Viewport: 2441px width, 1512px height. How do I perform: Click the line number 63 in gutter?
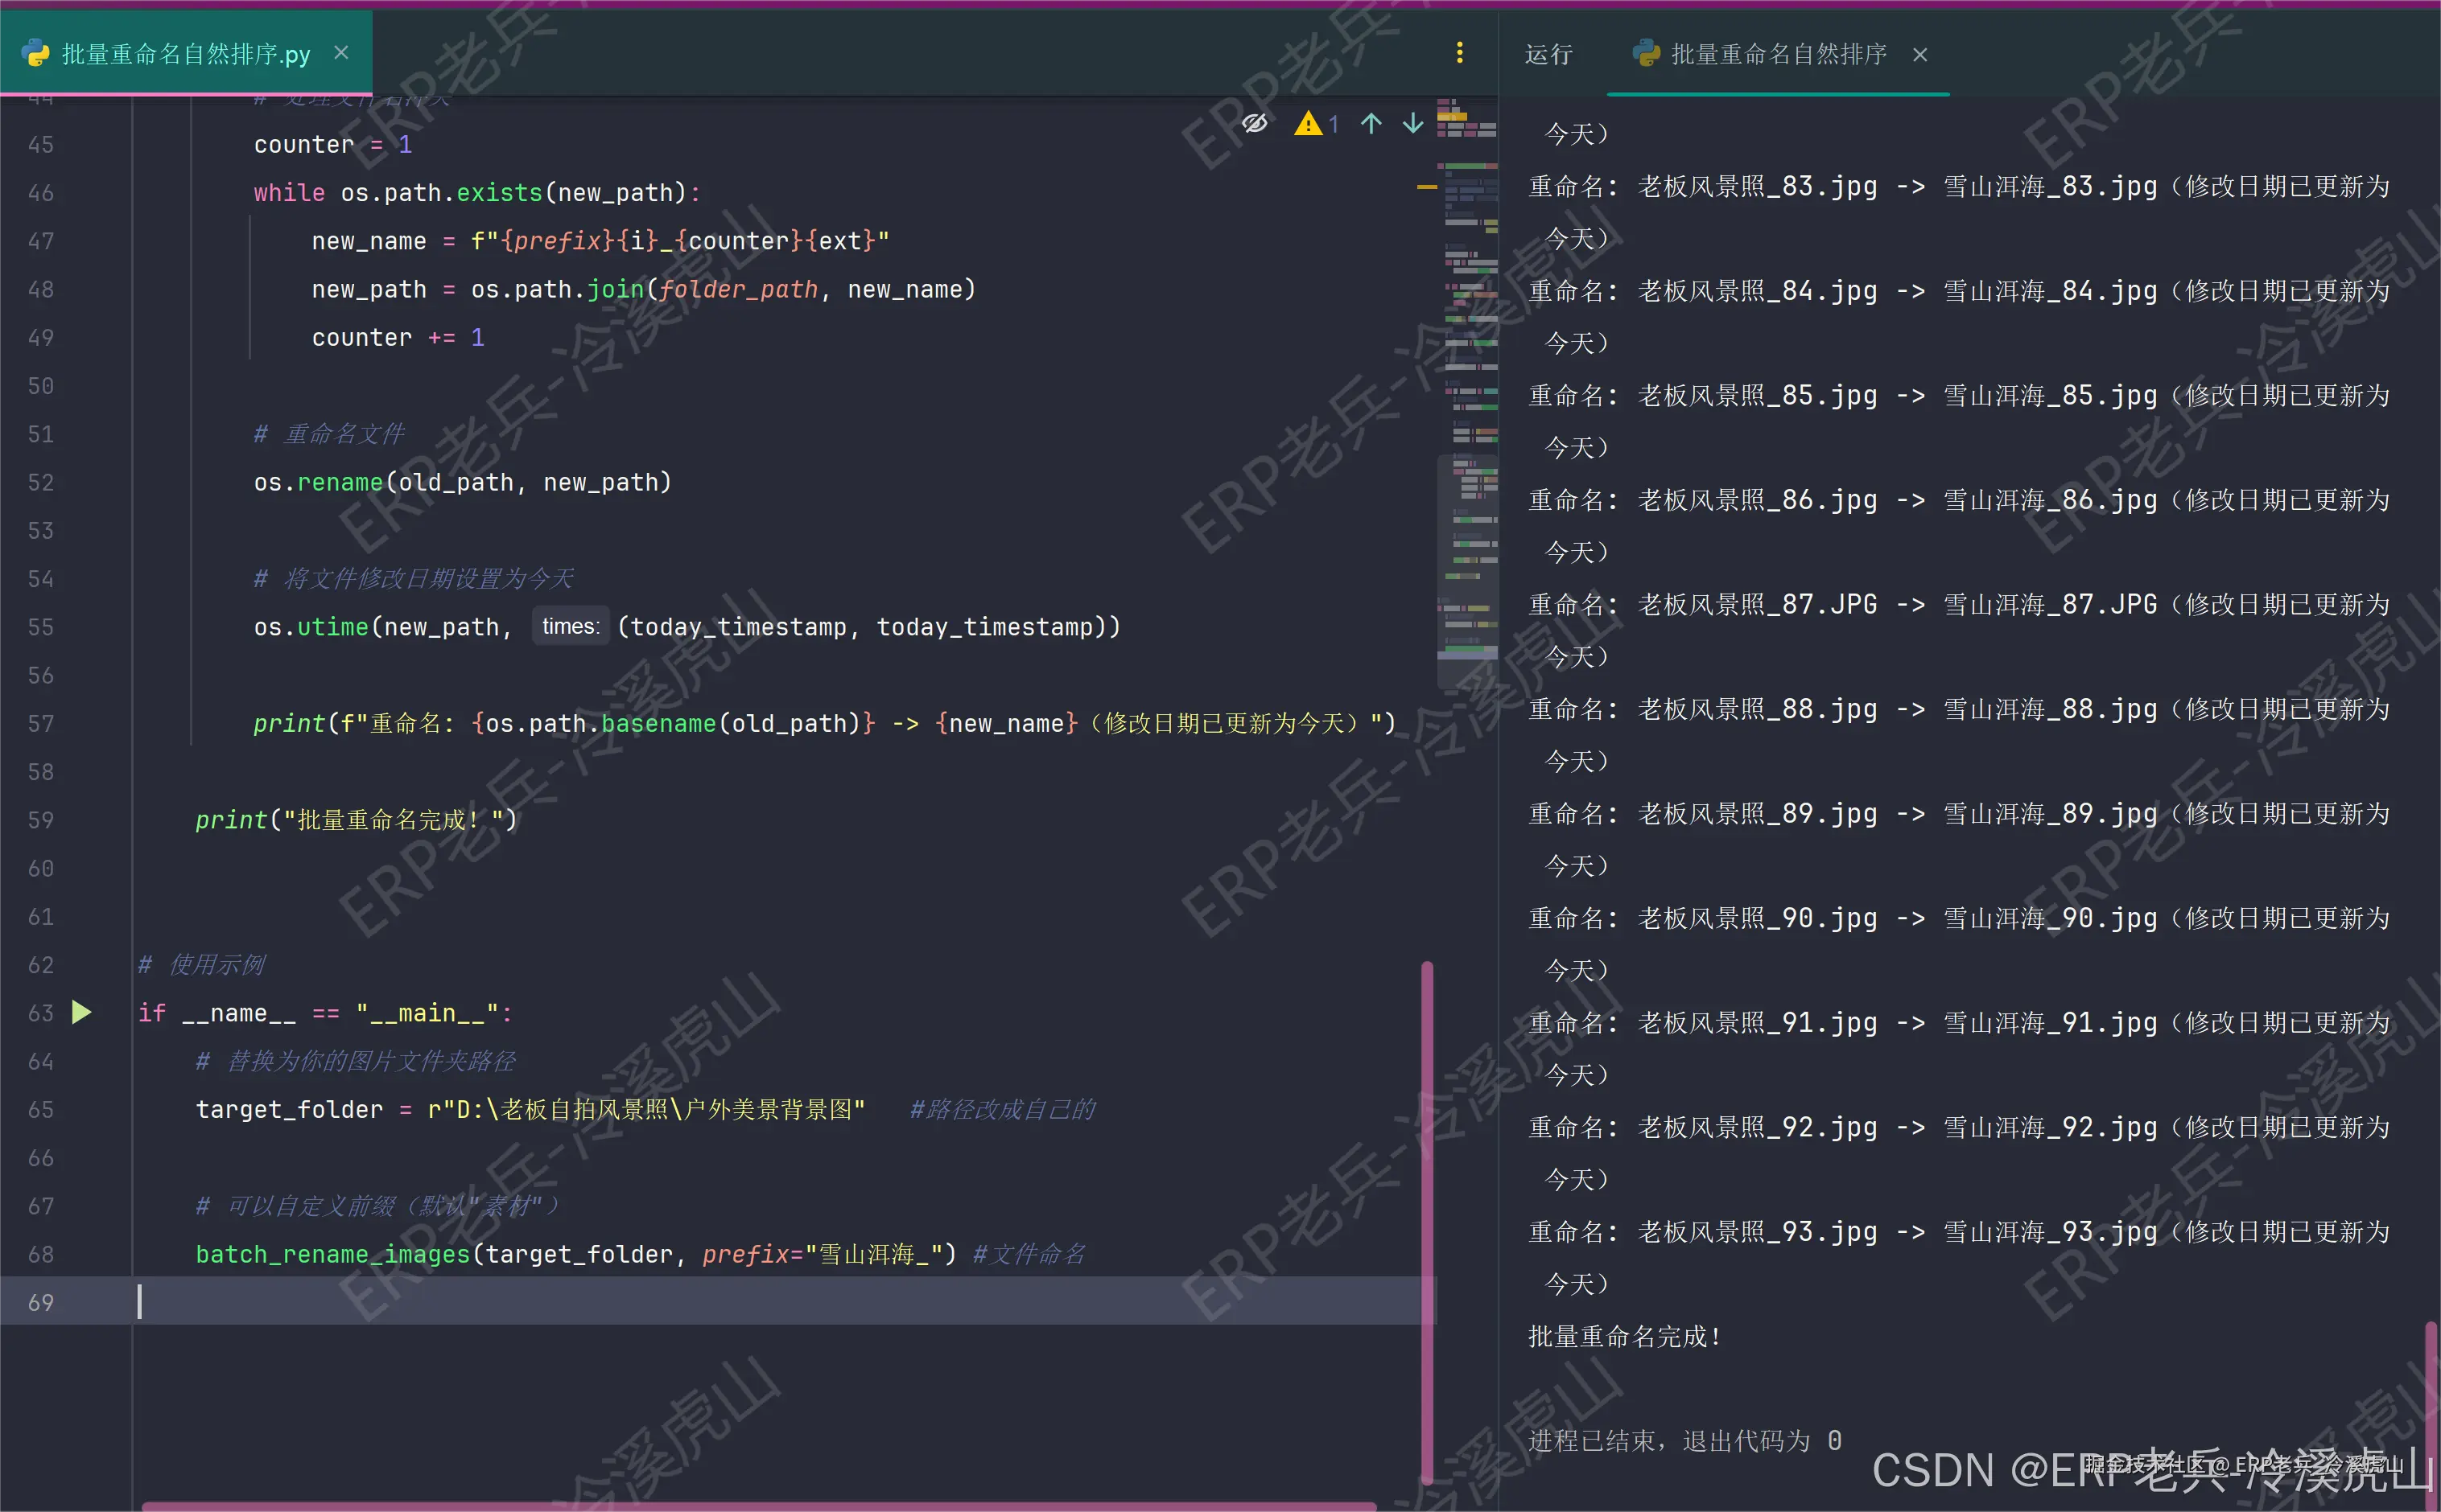click(41, 1013)
